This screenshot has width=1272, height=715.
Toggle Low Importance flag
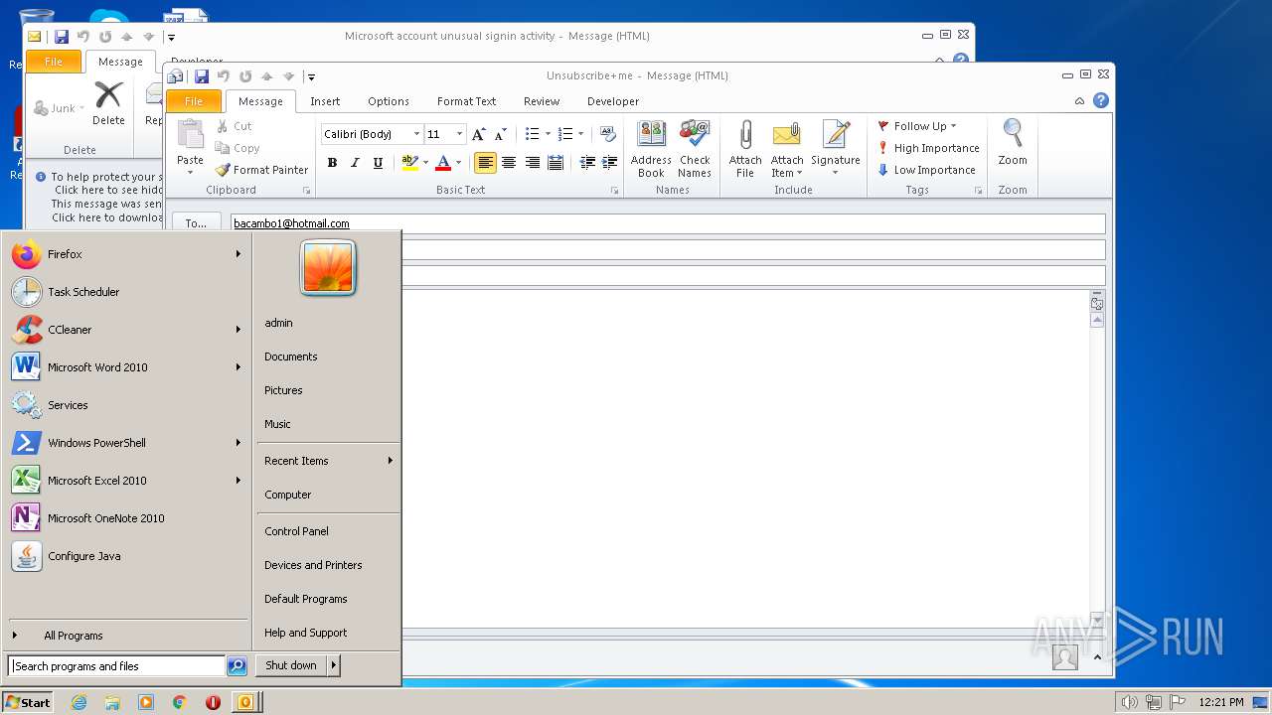(926, 170)
